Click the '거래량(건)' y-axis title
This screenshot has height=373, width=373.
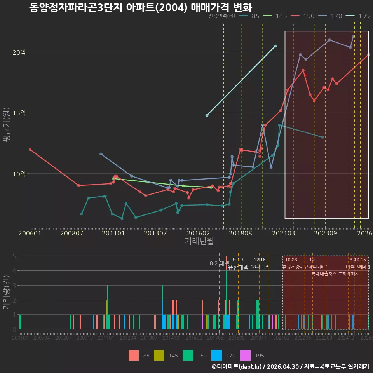pyautogui.click(x=7, y=292)
